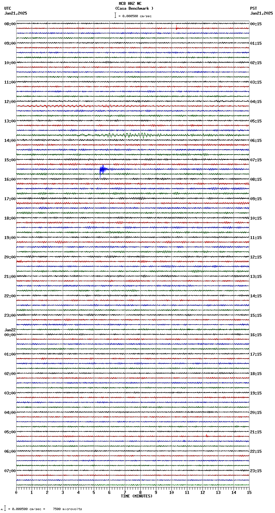This screenshot has width=275, height=513.
Task: Click the '08:00' UTC time label
Action: [x=10, y=24]
